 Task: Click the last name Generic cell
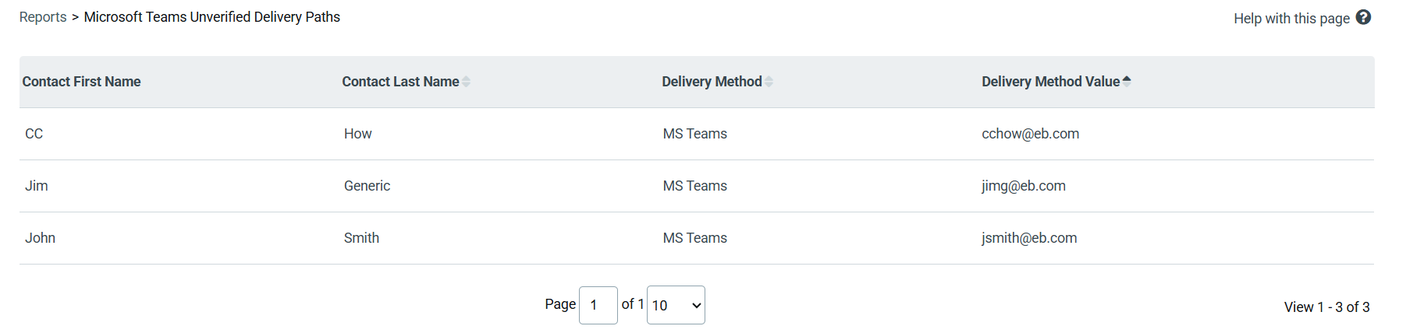coord(367,186)
